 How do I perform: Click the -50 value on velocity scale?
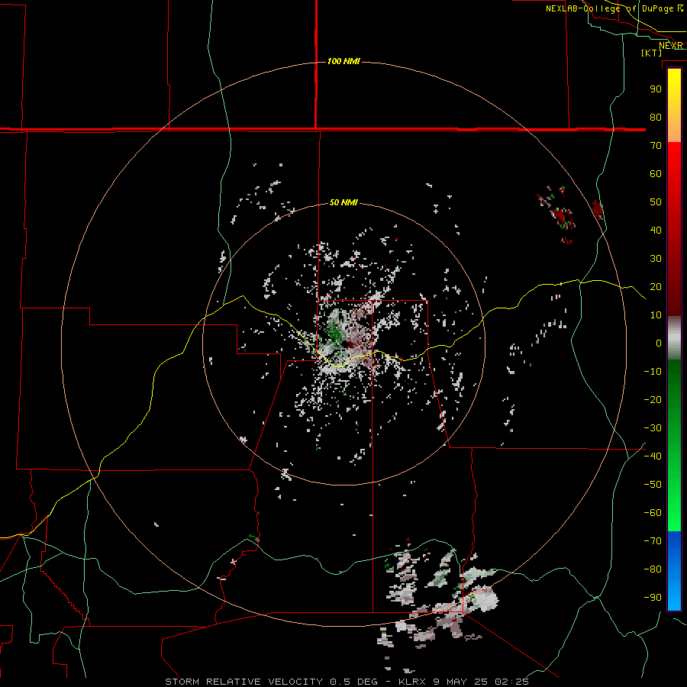[x=653, y=485]
